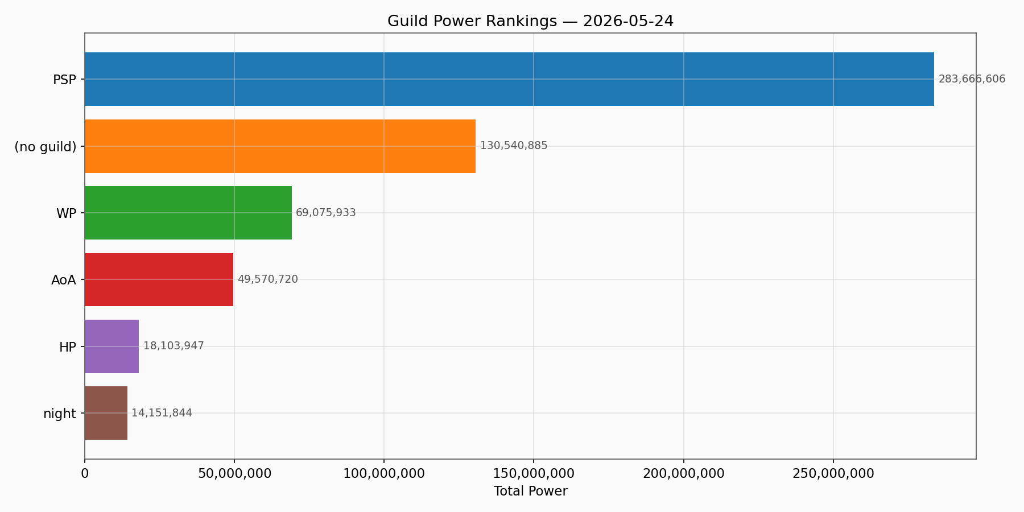Click the value 69,075,933

[326, 213]
